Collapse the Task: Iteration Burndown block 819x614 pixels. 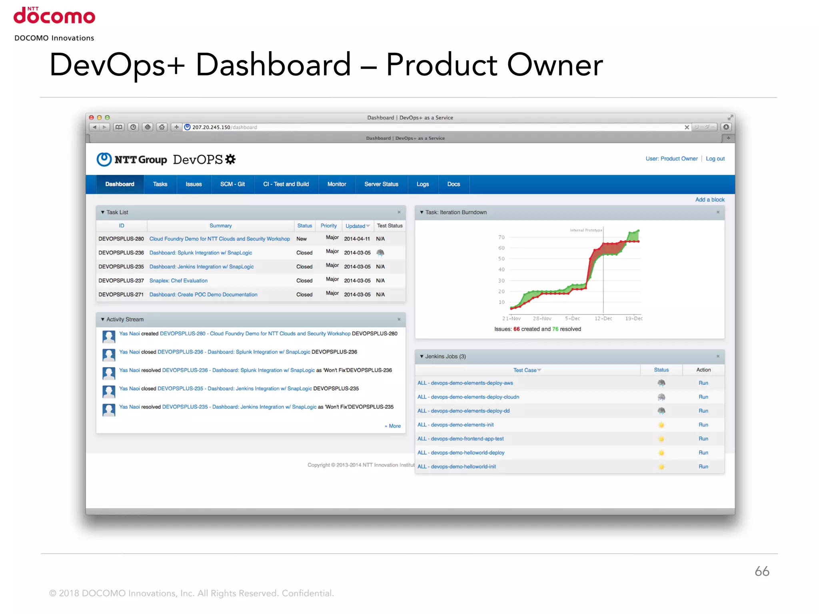coord(421,212)
